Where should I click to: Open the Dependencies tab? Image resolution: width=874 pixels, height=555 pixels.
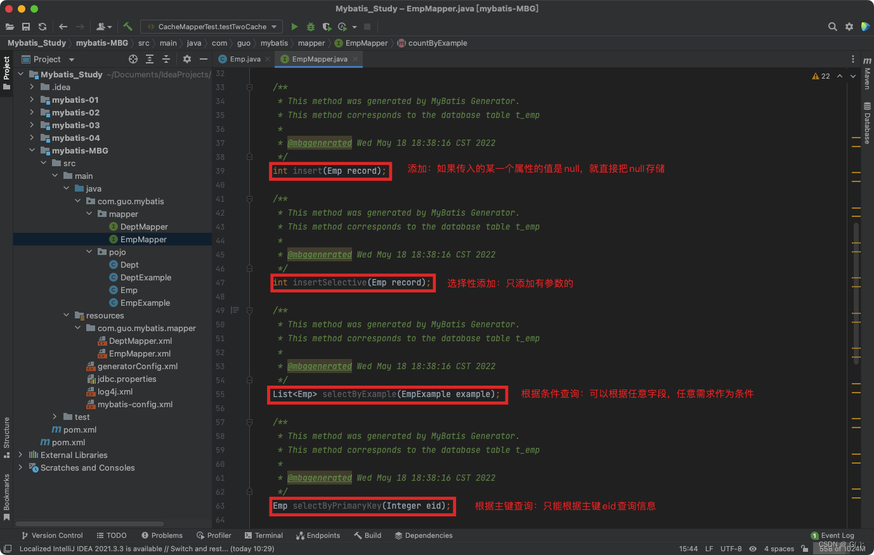[424, 535]
